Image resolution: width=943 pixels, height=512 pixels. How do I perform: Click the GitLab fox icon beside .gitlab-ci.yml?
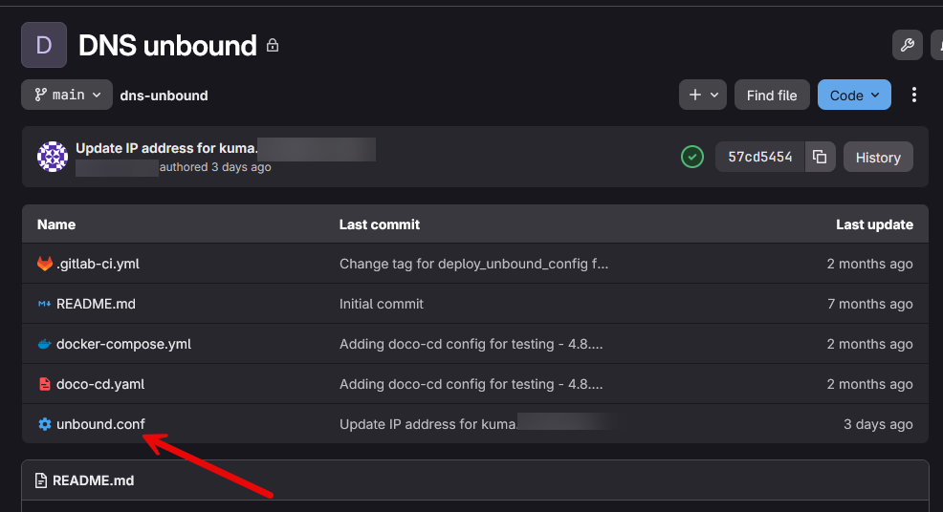[x=45, y=264]
